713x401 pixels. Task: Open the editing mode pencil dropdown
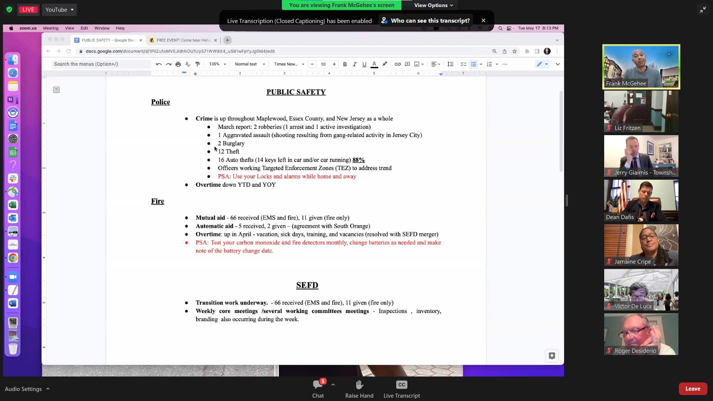point(543,64)
